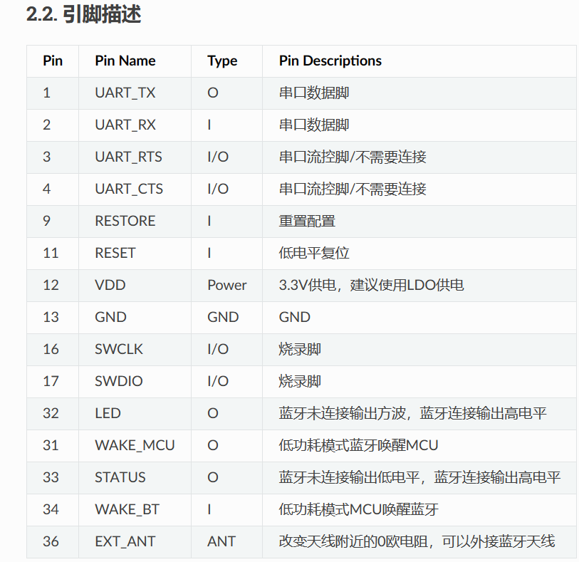The width and height of the screenshot is (579, 562).
Task: Click the 低电平复位 description text
Action: click(314, 253)
